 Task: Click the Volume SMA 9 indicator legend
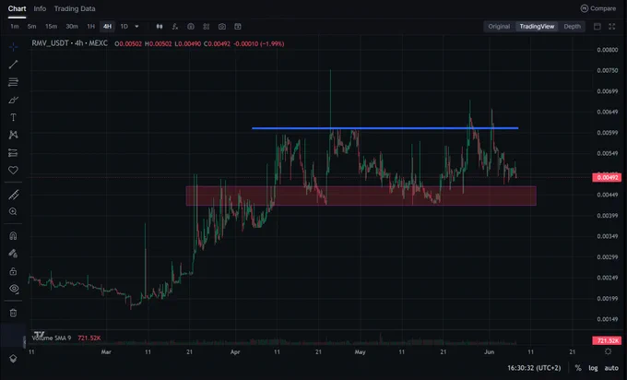coord(52,338)
